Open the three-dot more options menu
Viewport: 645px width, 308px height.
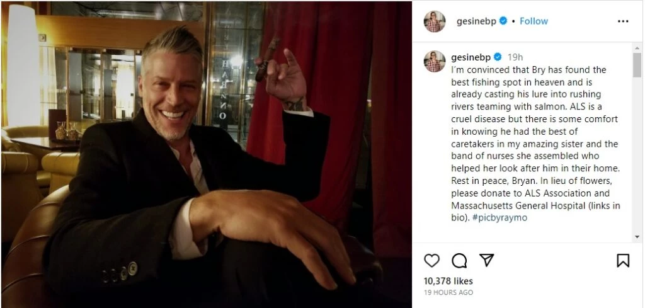click(623, 21)
